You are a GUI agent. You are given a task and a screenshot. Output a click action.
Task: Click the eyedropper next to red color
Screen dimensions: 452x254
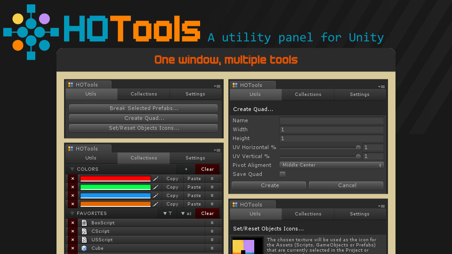156,179
